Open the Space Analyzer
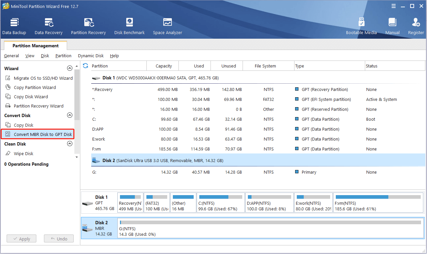The width and height of the screenshot is (427, 254). tap(168, 26)
